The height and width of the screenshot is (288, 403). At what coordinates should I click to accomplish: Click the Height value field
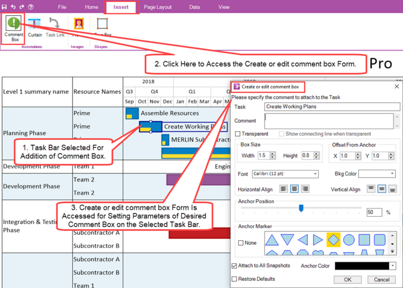click(308, 155)
